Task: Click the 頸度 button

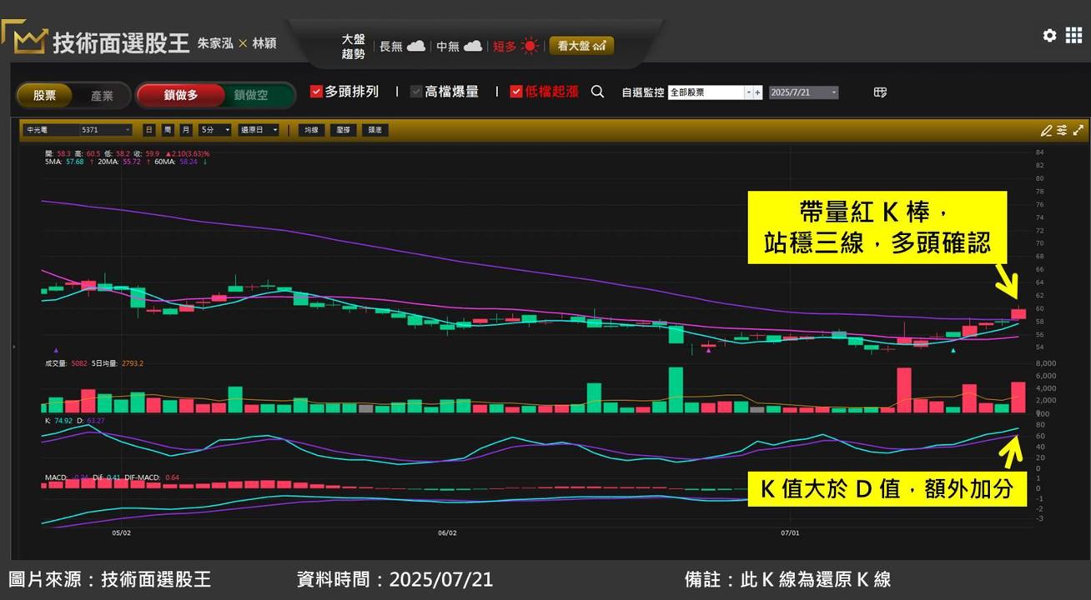Action: [375, 130]
